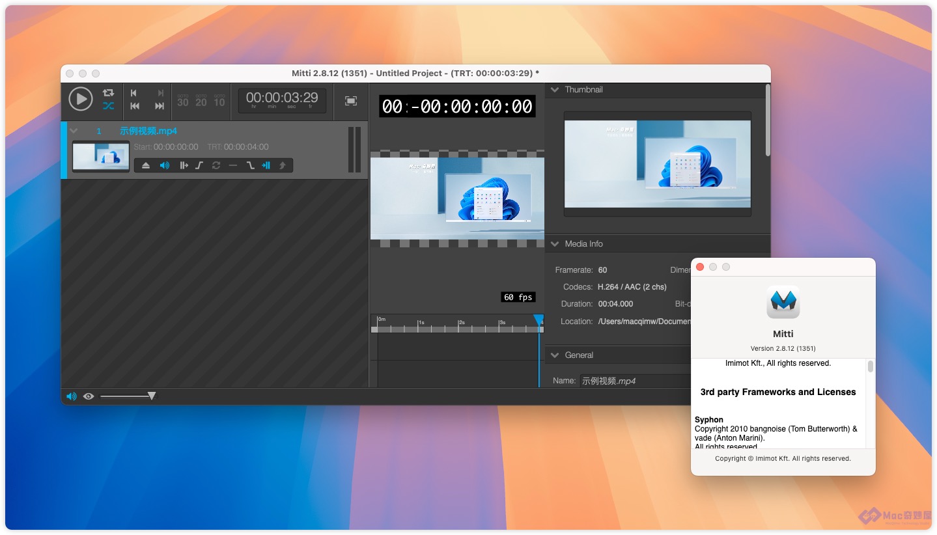Viewport: 937px width, 535px height.
Task: Click the Codecs value H.264 / AAC
Action: (632, 287)
